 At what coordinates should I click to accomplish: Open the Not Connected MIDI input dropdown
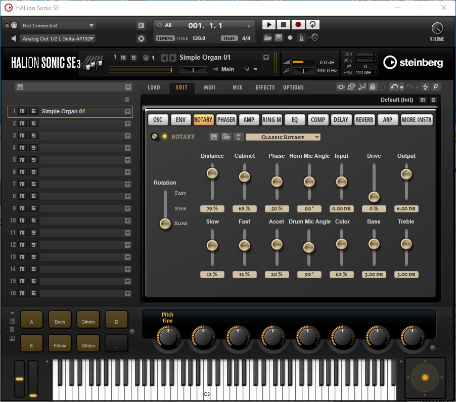pos(58,26)
